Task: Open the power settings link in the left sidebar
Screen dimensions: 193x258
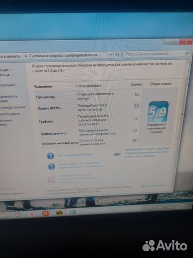Action: 13,107
